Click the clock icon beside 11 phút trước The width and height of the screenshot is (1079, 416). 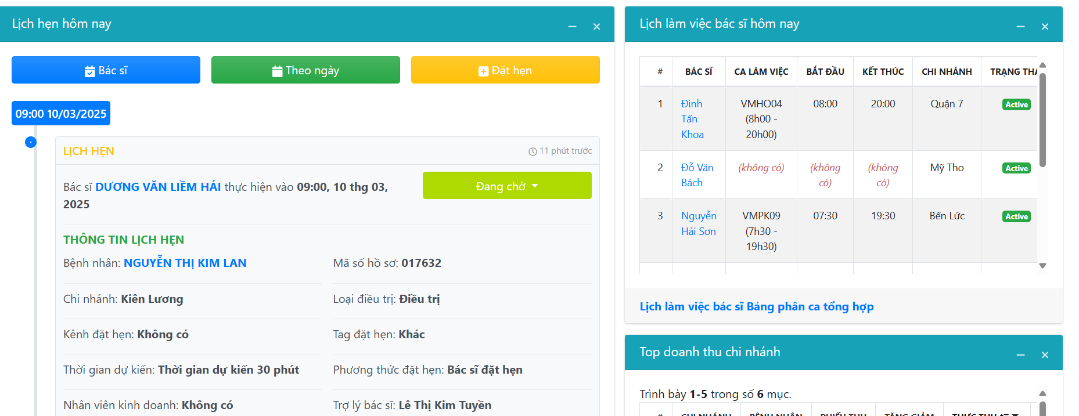pyautogui.click(x=533, y=151)
